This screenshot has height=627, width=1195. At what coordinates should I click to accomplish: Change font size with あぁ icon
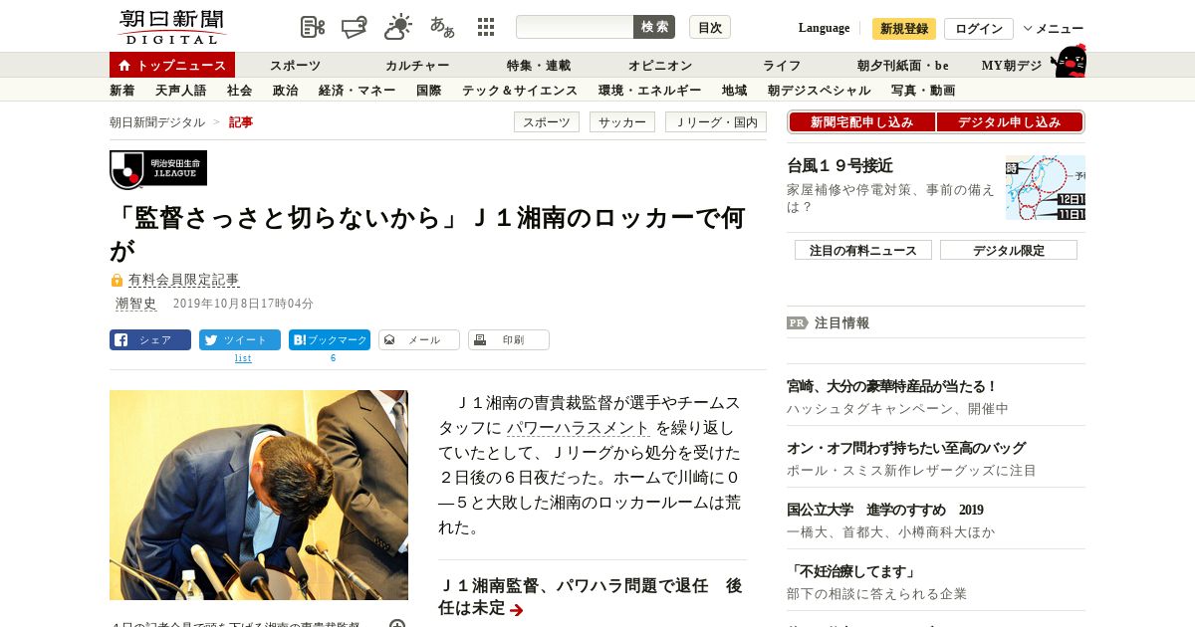(x=442, y=27)
